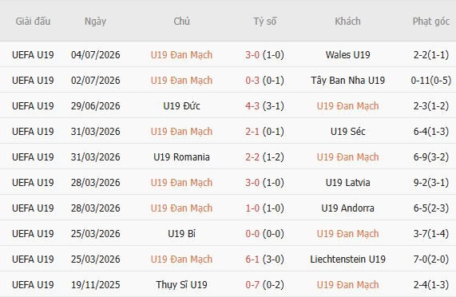Select the 19/11/2025 match row date
456x297 pixels.
tap(95, 285)
